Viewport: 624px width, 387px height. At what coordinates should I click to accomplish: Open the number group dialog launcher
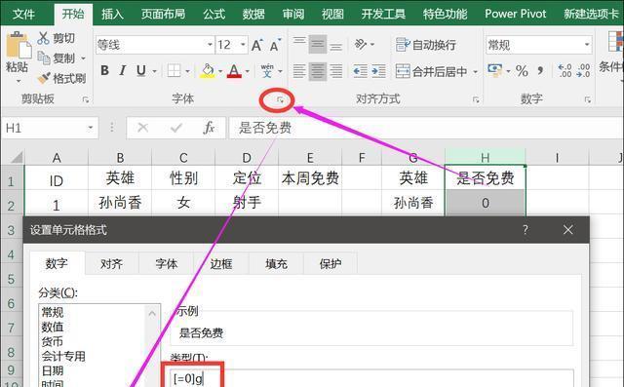[588, 99]
